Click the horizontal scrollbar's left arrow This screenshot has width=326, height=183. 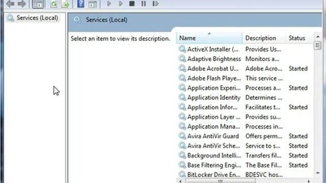(180, 181)
